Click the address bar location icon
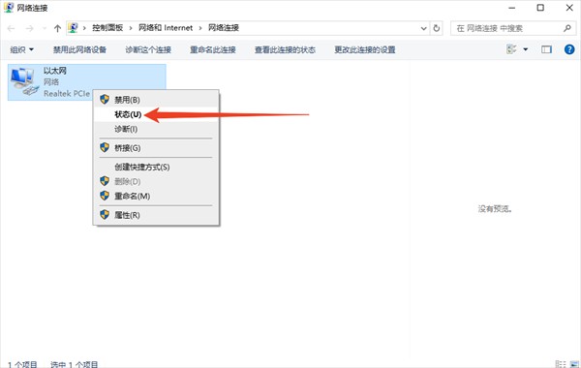581x368 pixels. click(x=74, y=28)
